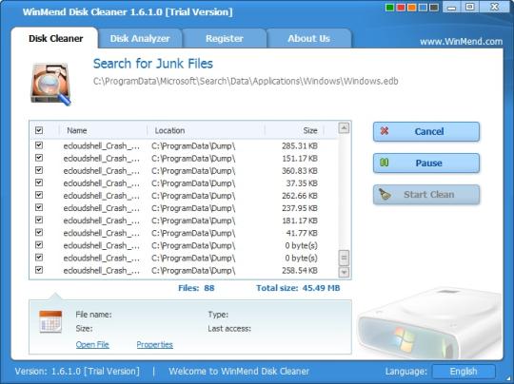Uncheck the 41.77 KB file row
This screenshot has height=384, width=514.
click(x=39, y=232)
